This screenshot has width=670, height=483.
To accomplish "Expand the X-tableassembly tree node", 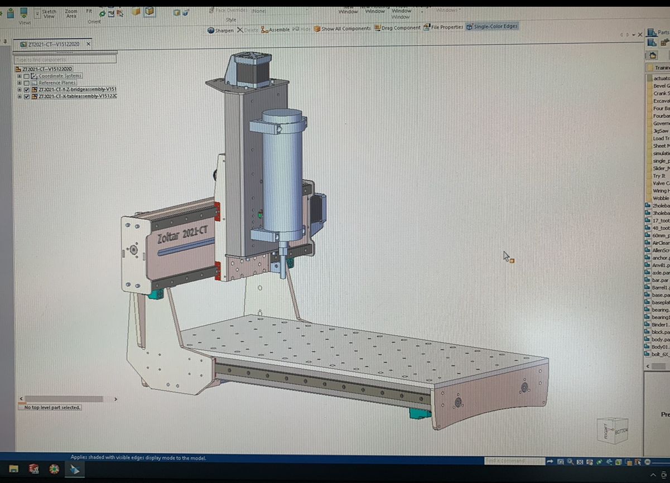I will pos(20,96).
